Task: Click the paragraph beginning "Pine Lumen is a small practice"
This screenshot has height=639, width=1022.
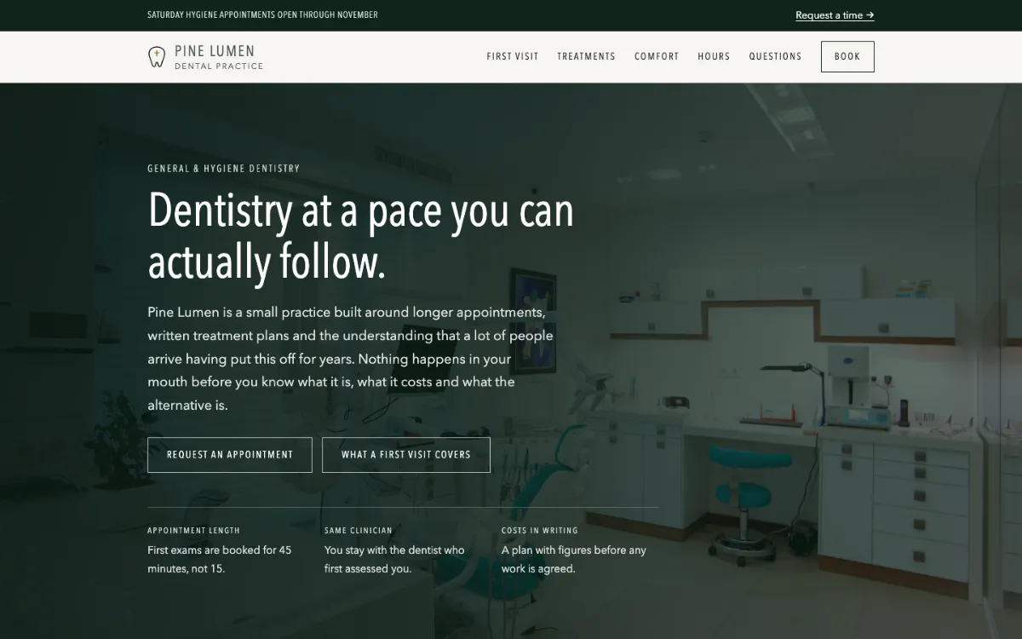Action: pyautogui.click(x=350, y=359)
